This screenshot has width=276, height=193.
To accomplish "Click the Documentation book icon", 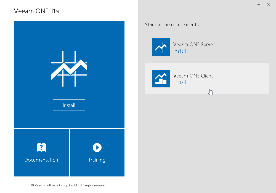I will 41,148.
